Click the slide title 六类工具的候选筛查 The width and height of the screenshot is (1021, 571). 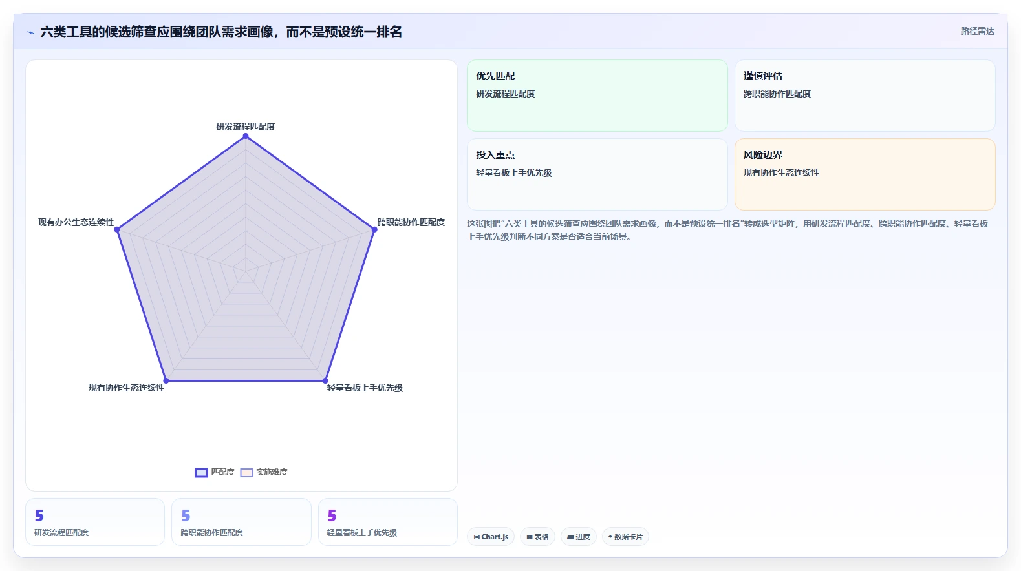tap(221, 32)
